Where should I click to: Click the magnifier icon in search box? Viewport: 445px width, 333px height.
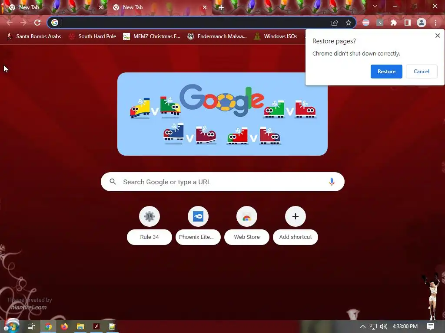pos(113,182)
